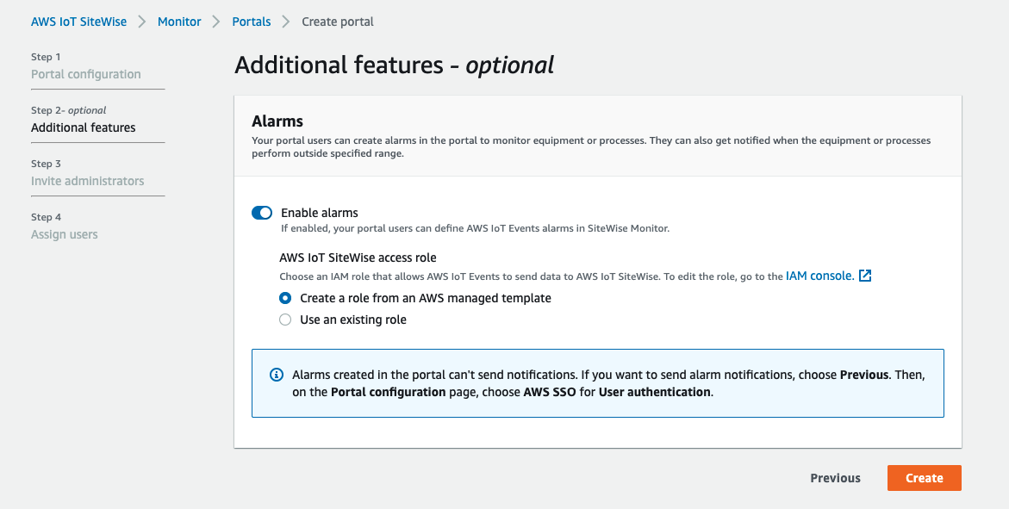
Task: Disable the Enable alarms switch
Action: [262, 213]
